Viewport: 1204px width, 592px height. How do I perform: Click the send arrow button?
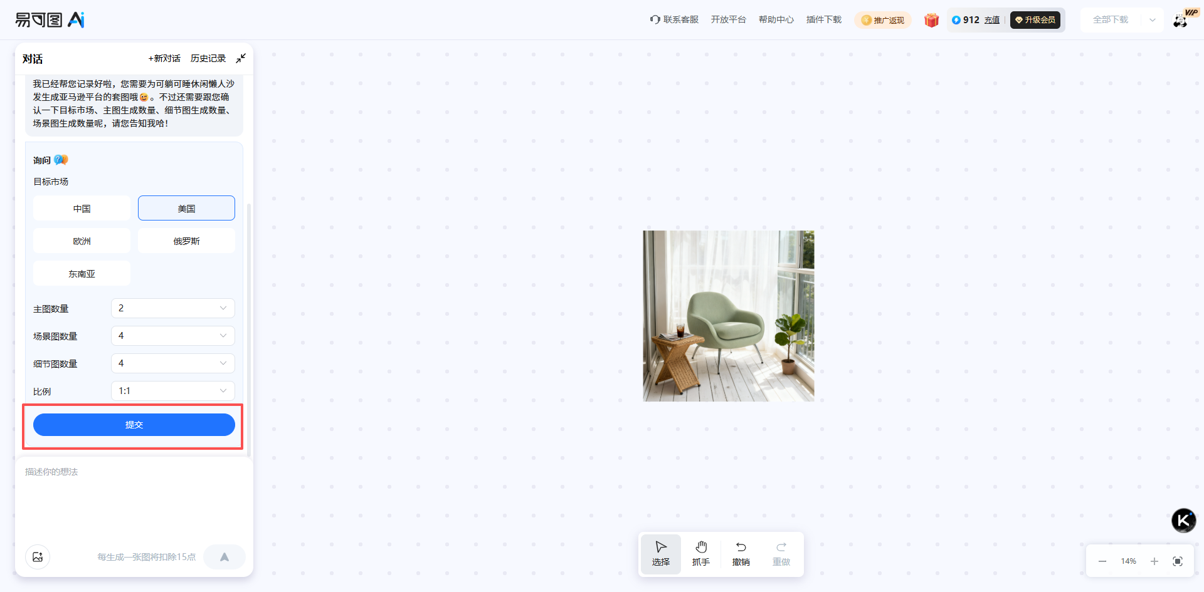[224, 557]
